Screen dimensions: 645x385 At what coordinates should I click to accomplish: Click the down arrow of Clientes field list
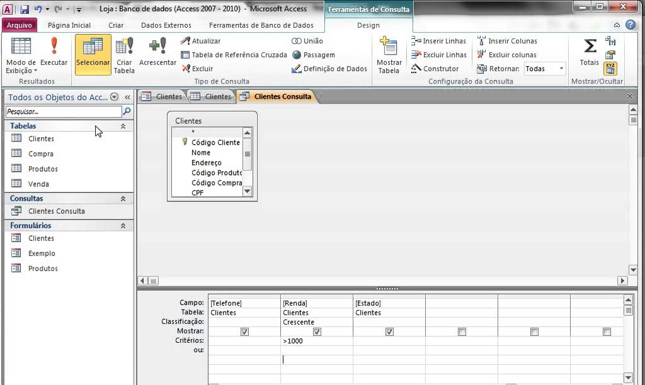tap(247, 191)
